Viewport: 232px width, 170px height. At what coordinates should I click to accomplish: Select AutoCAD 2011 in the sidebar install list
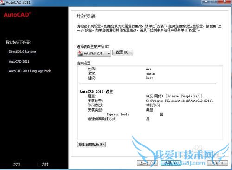[x=19, y=62]
